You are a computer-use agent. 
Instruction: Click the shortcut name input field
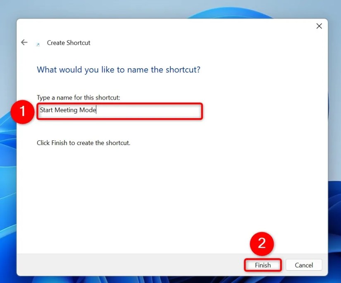tap(119, 111)
